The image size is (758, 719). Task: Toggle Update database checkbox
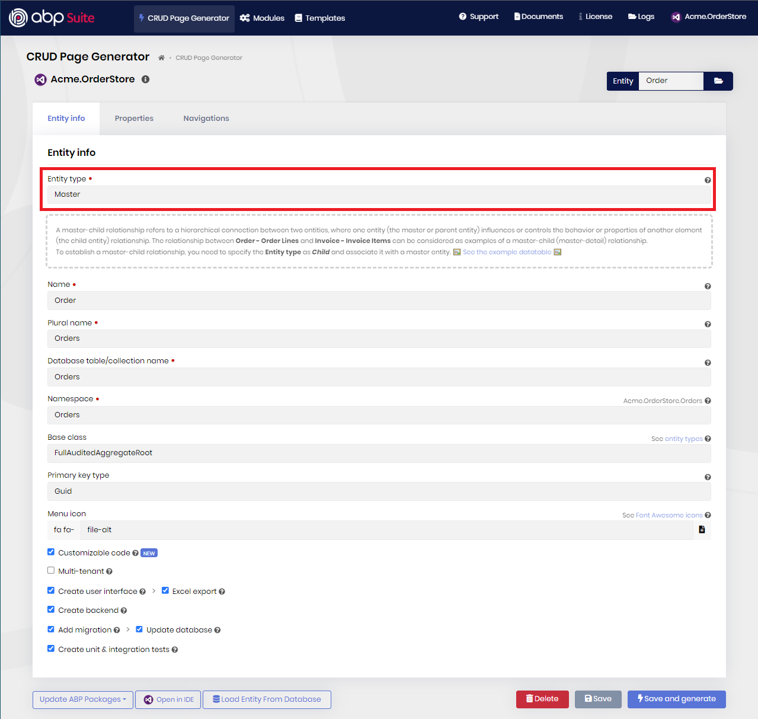pos(139,629)
